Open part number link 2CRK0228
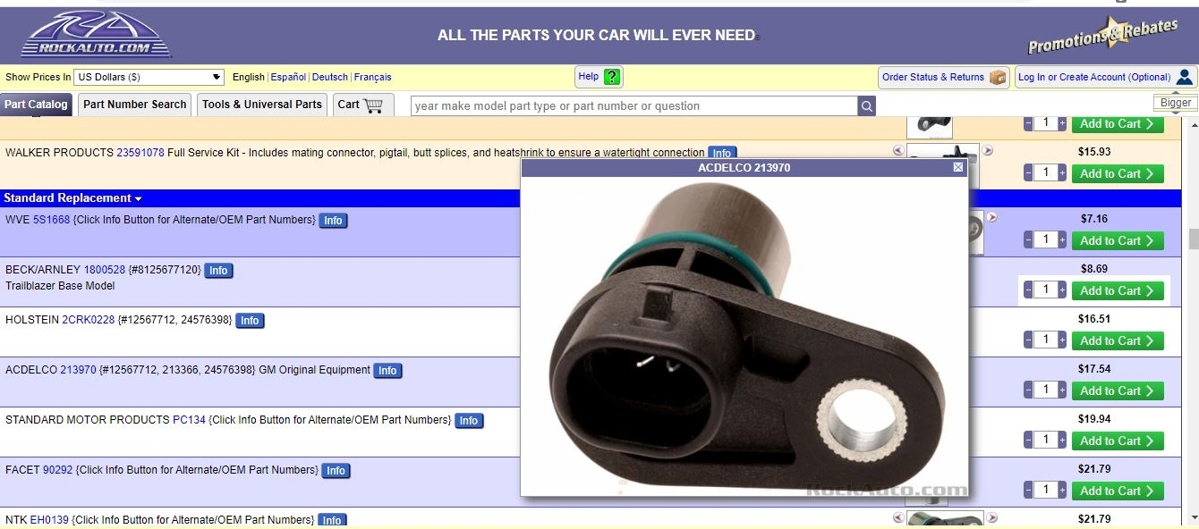The height and width of the screenshot is (529, 1199). [x=89, y=320]
